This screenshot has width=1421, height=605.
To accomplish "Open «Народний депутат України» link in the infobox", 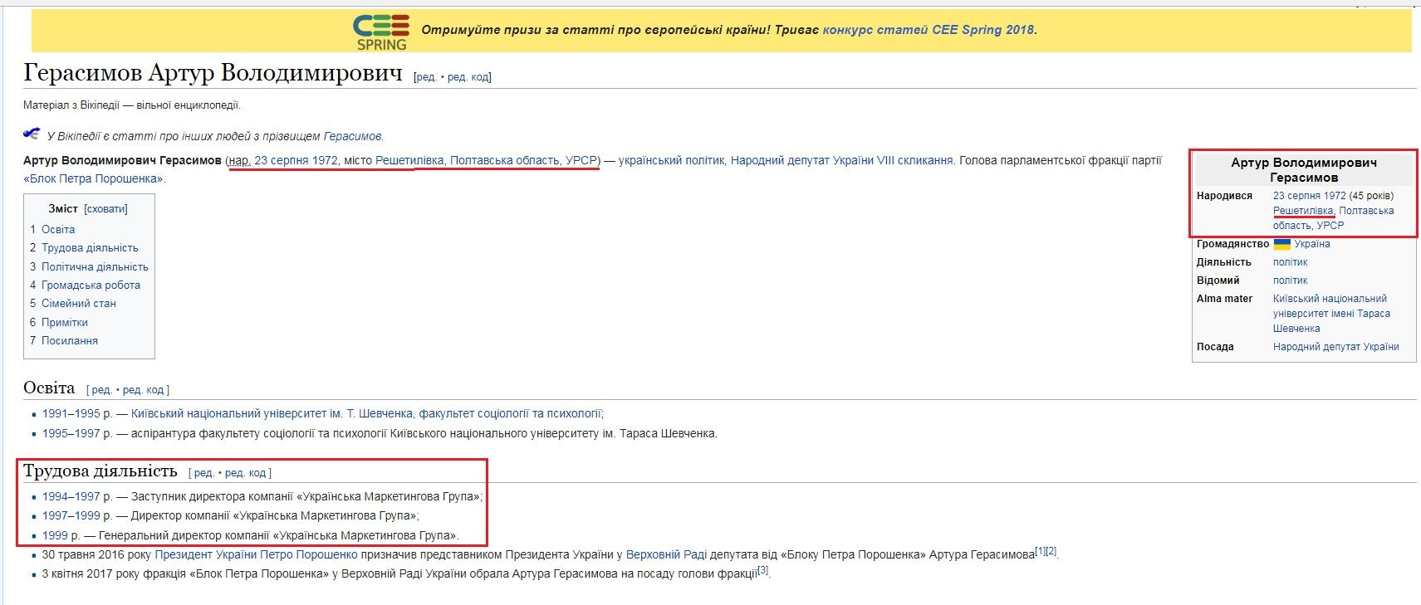I will coord(1335,347).
